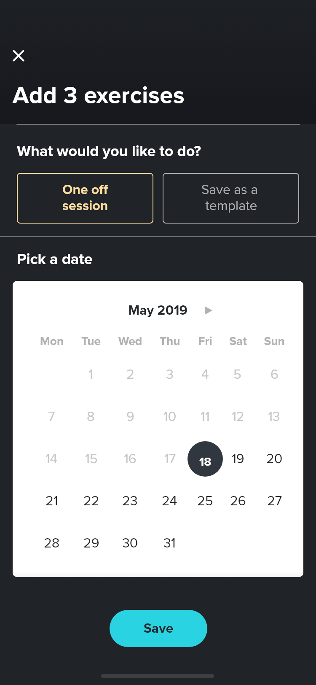Screen dimensions: 316x685
Task: Select the 30th of May
Action: [130, 543]
